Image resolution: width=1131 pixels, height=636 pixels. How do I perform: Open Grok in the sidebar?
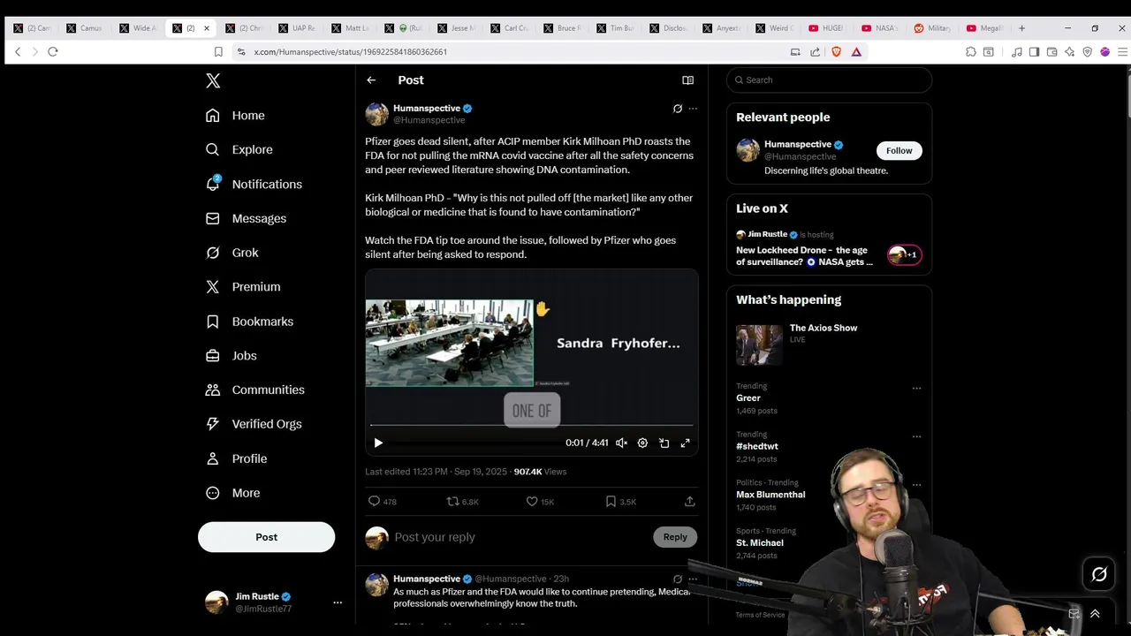(x=232, y=253)
